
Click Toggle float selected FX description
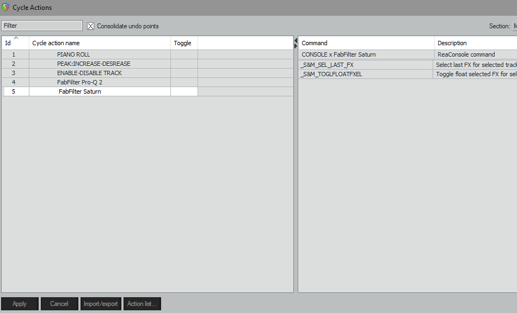tap(475, 74)
